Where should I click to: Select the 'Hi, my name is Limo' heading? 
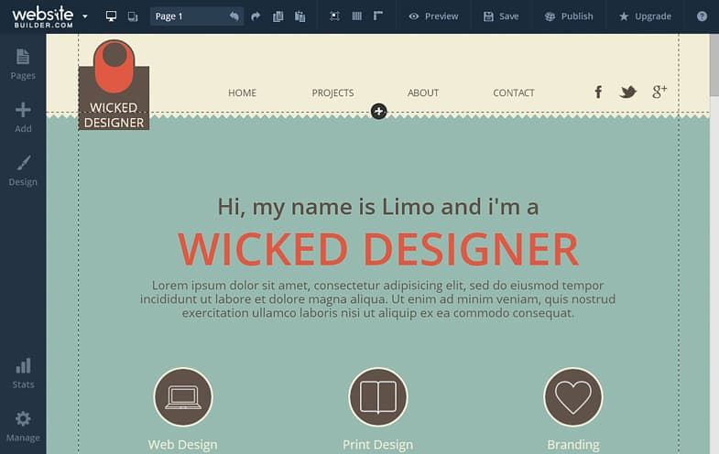(378, 207)
